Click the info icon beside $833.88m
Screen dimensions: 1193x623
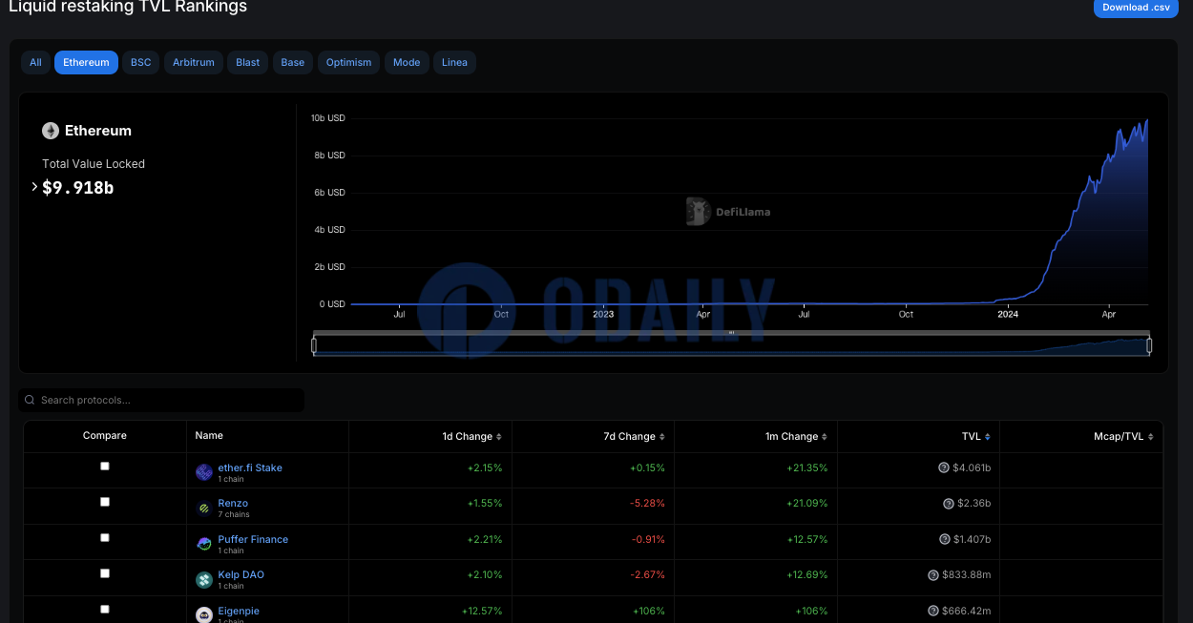932,575
